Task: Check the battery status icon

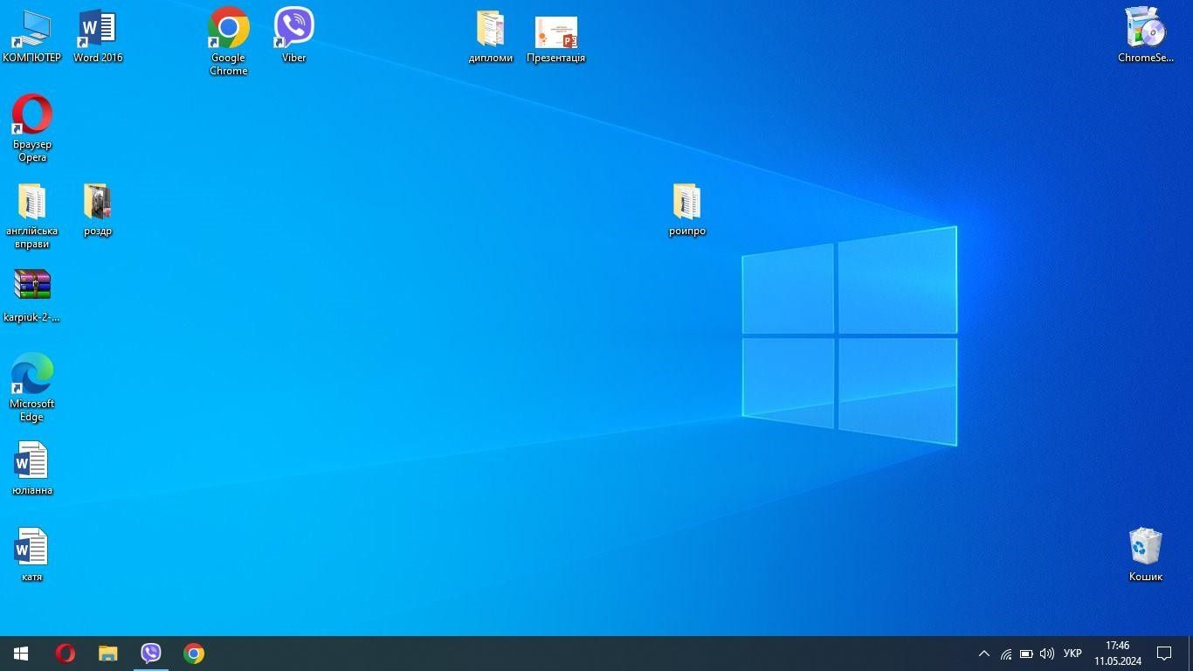Action: pyautogui.click(x=1026, y=654)
